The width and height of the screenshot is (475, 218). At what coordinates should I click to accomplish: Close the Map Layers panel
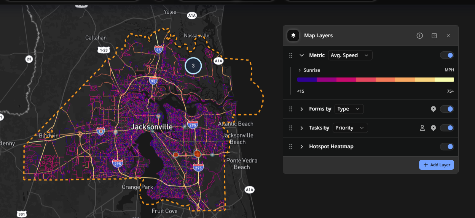448,36
